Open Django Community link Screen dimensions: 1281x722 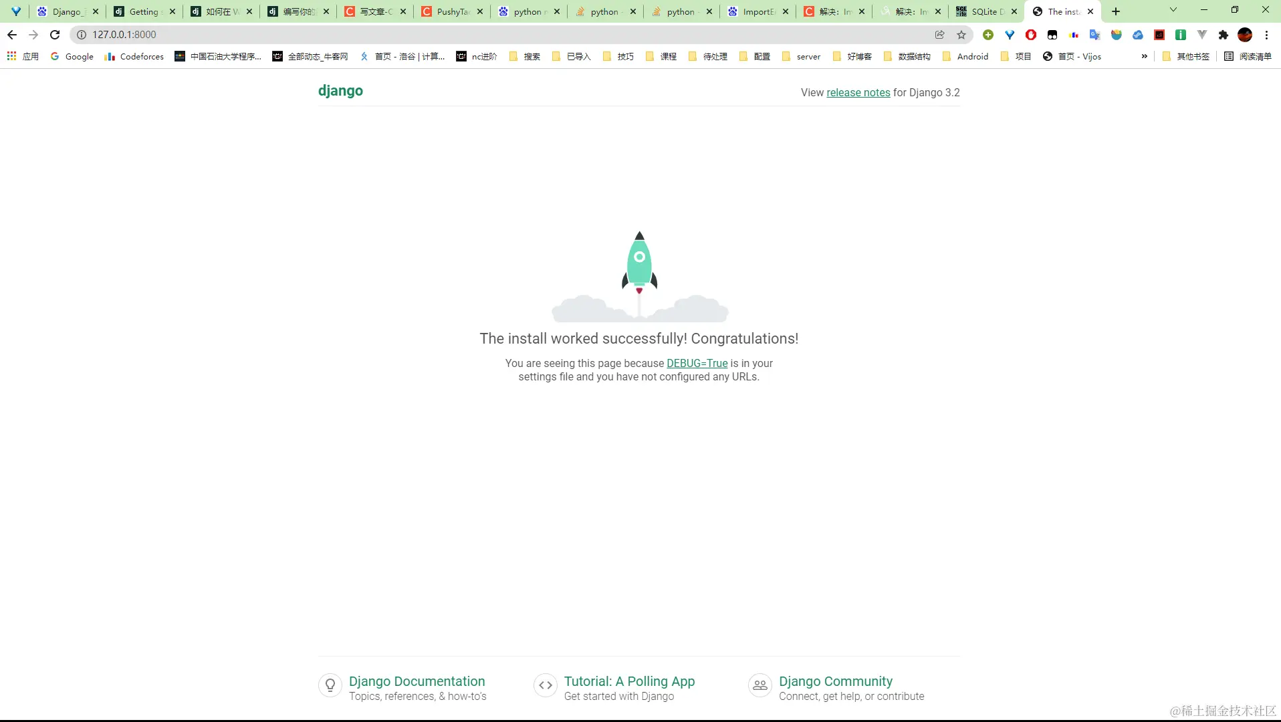pyautogui.click(x=836, y=681)
